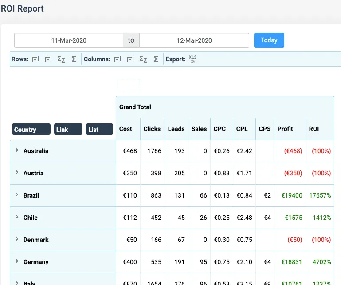This screenshot has height=285, width=341.
Task: Click the CPS column header
Action: pos(265,129)
